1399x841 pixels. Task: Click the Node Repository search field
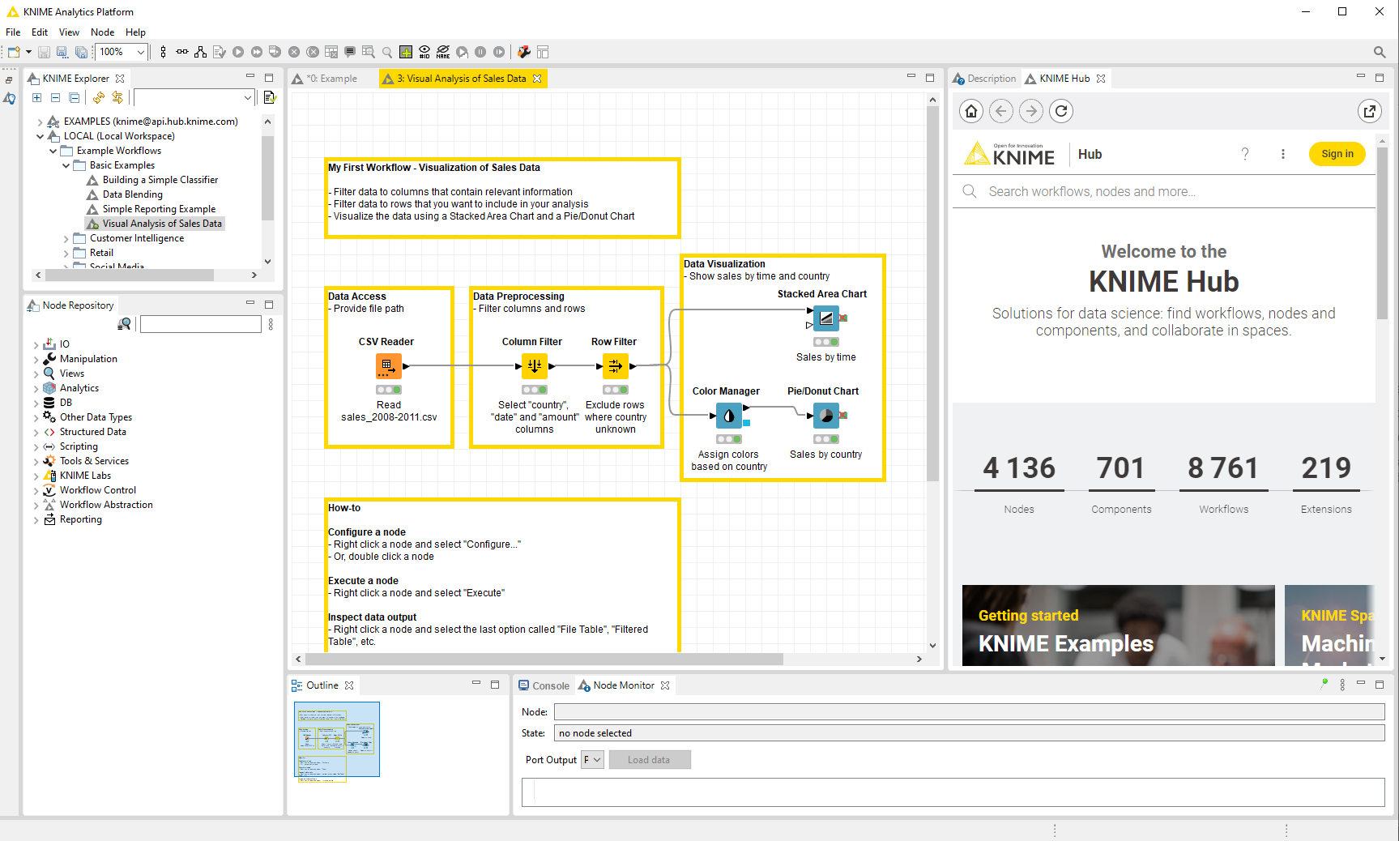point(201,324)
